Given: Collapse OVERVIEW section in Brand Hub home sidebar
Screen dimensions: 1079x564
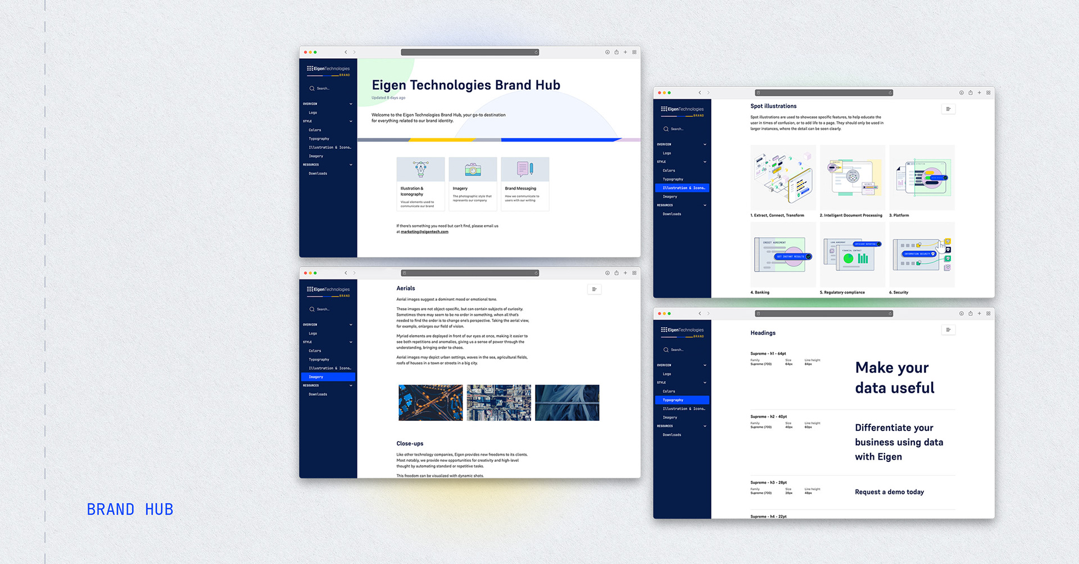Looking at the screenshot, I should click(x=351, y=104).
